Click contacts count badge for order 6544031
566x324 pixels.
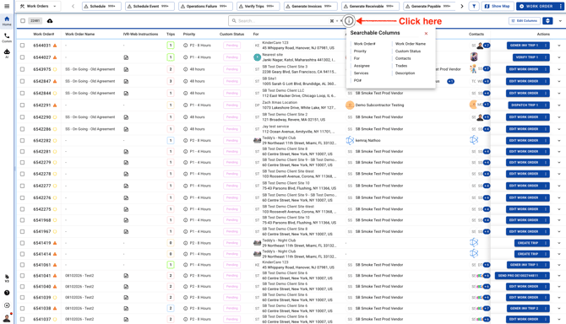tap(487, 46)
